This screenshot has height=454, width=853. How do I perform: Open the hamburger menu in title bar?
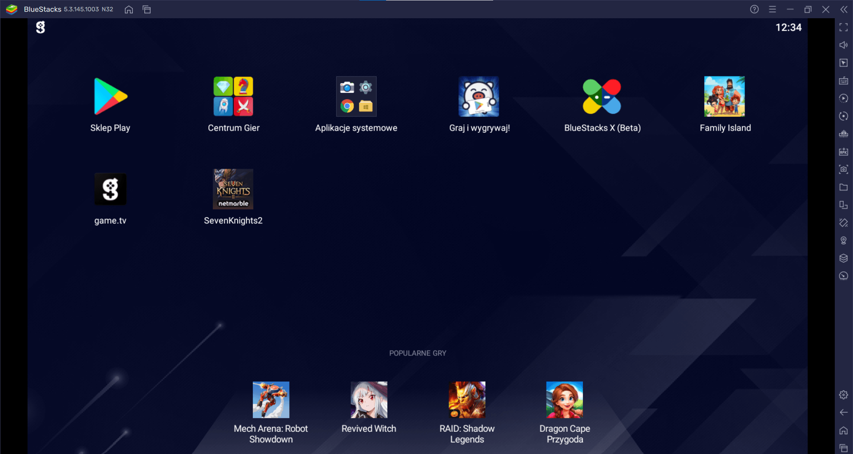[773, 9]
